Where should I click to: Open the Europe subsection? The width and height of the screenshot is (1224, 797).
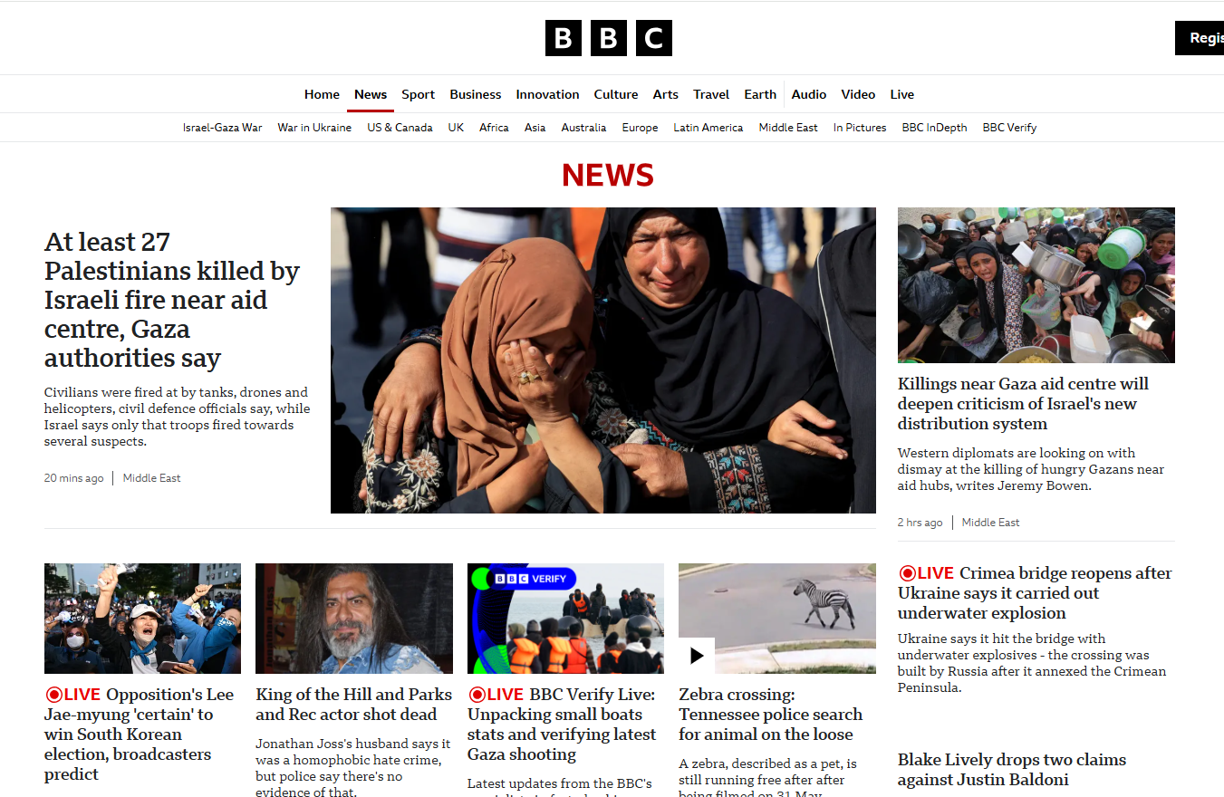[640, 128]
